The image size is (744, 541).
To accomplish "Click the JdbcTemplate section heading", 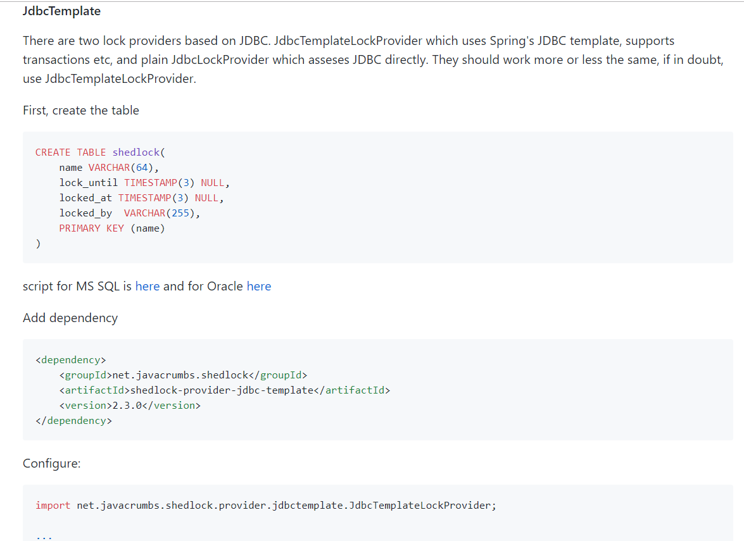I will click(61, 11).
